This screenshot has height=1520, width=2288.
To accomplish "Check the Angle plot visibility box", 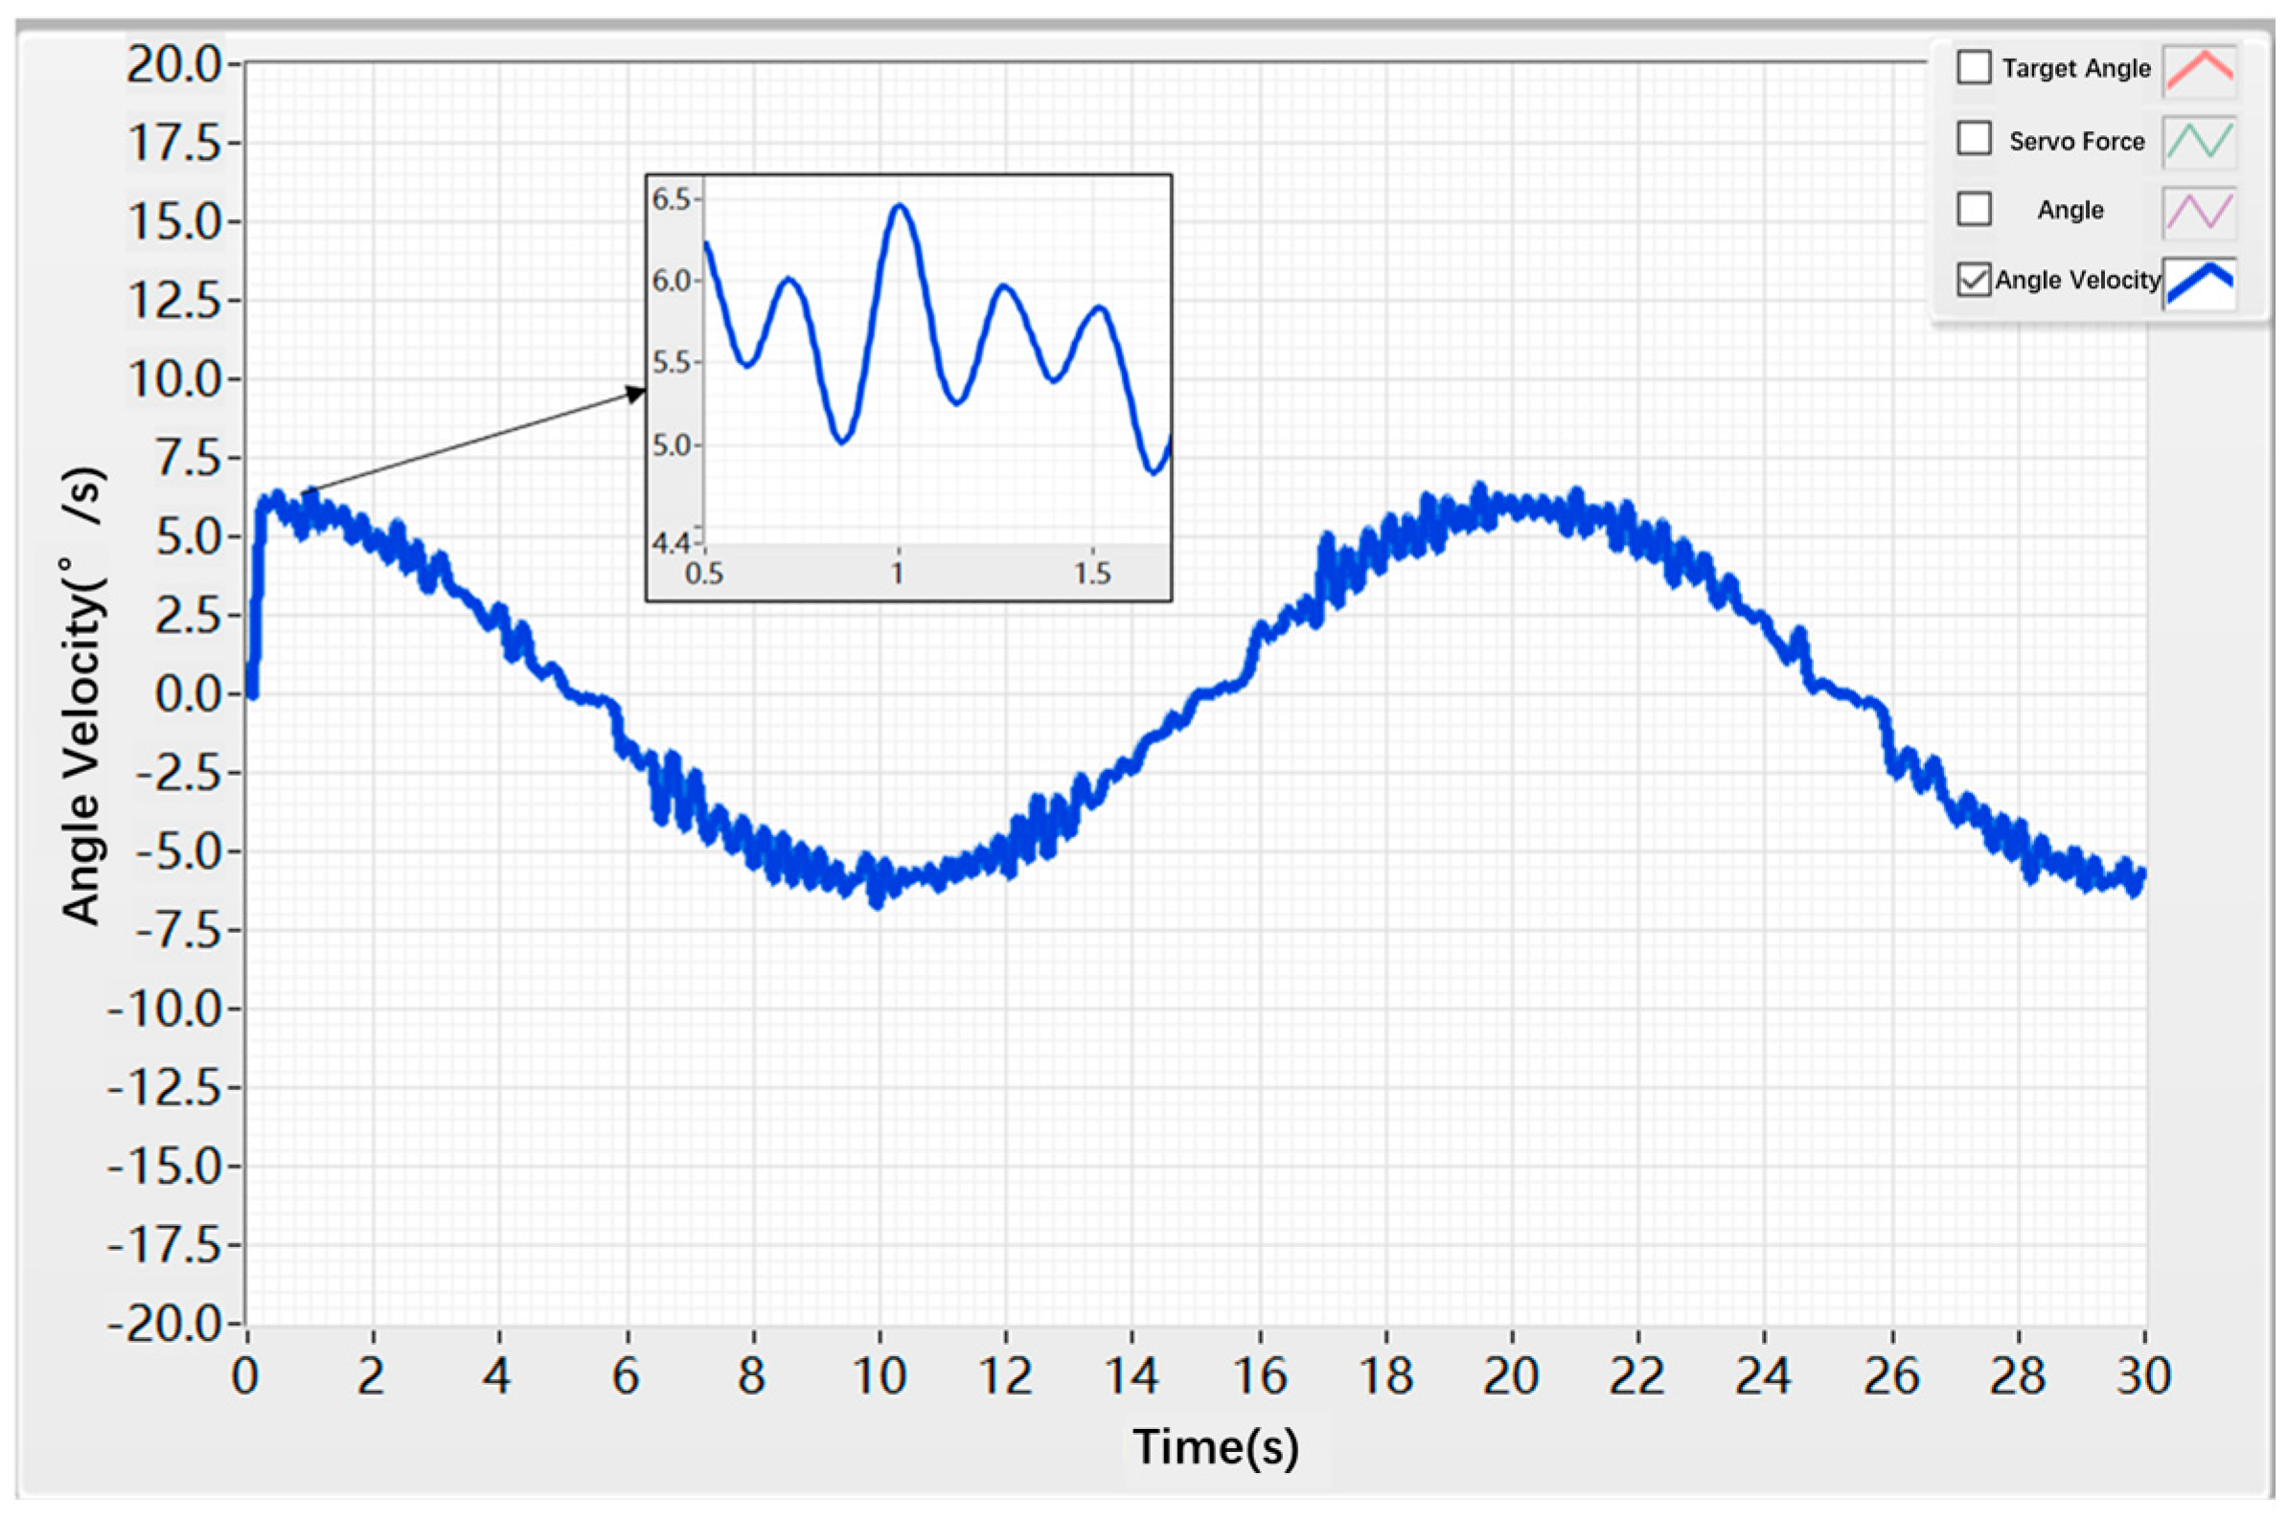I will click(x=1974, y=210).
